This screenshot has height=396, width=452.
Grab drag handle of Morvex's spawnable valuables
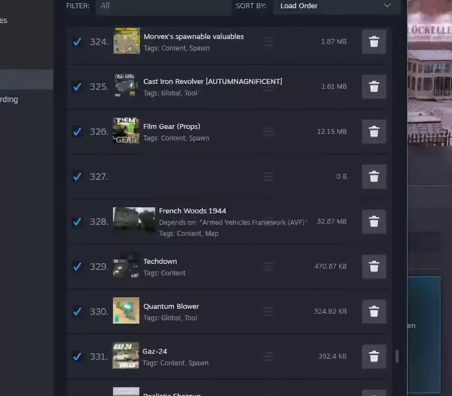tap(269, 42)
